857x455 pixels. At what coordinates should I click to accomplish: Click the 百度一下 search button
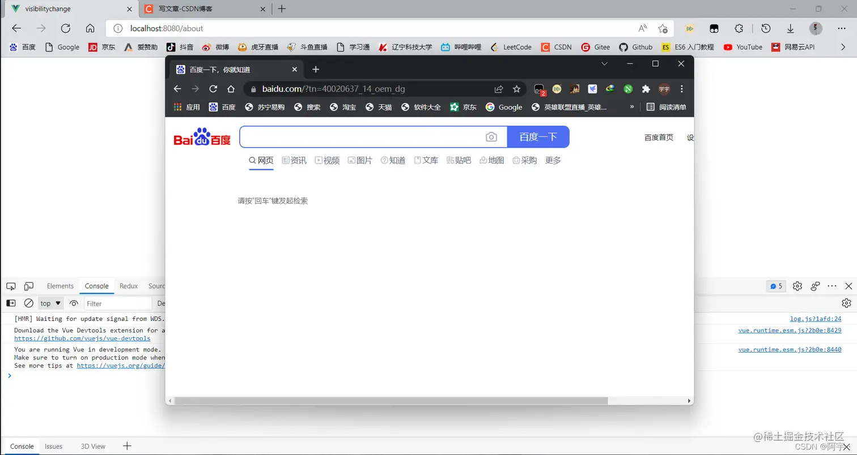click(538, 136)
